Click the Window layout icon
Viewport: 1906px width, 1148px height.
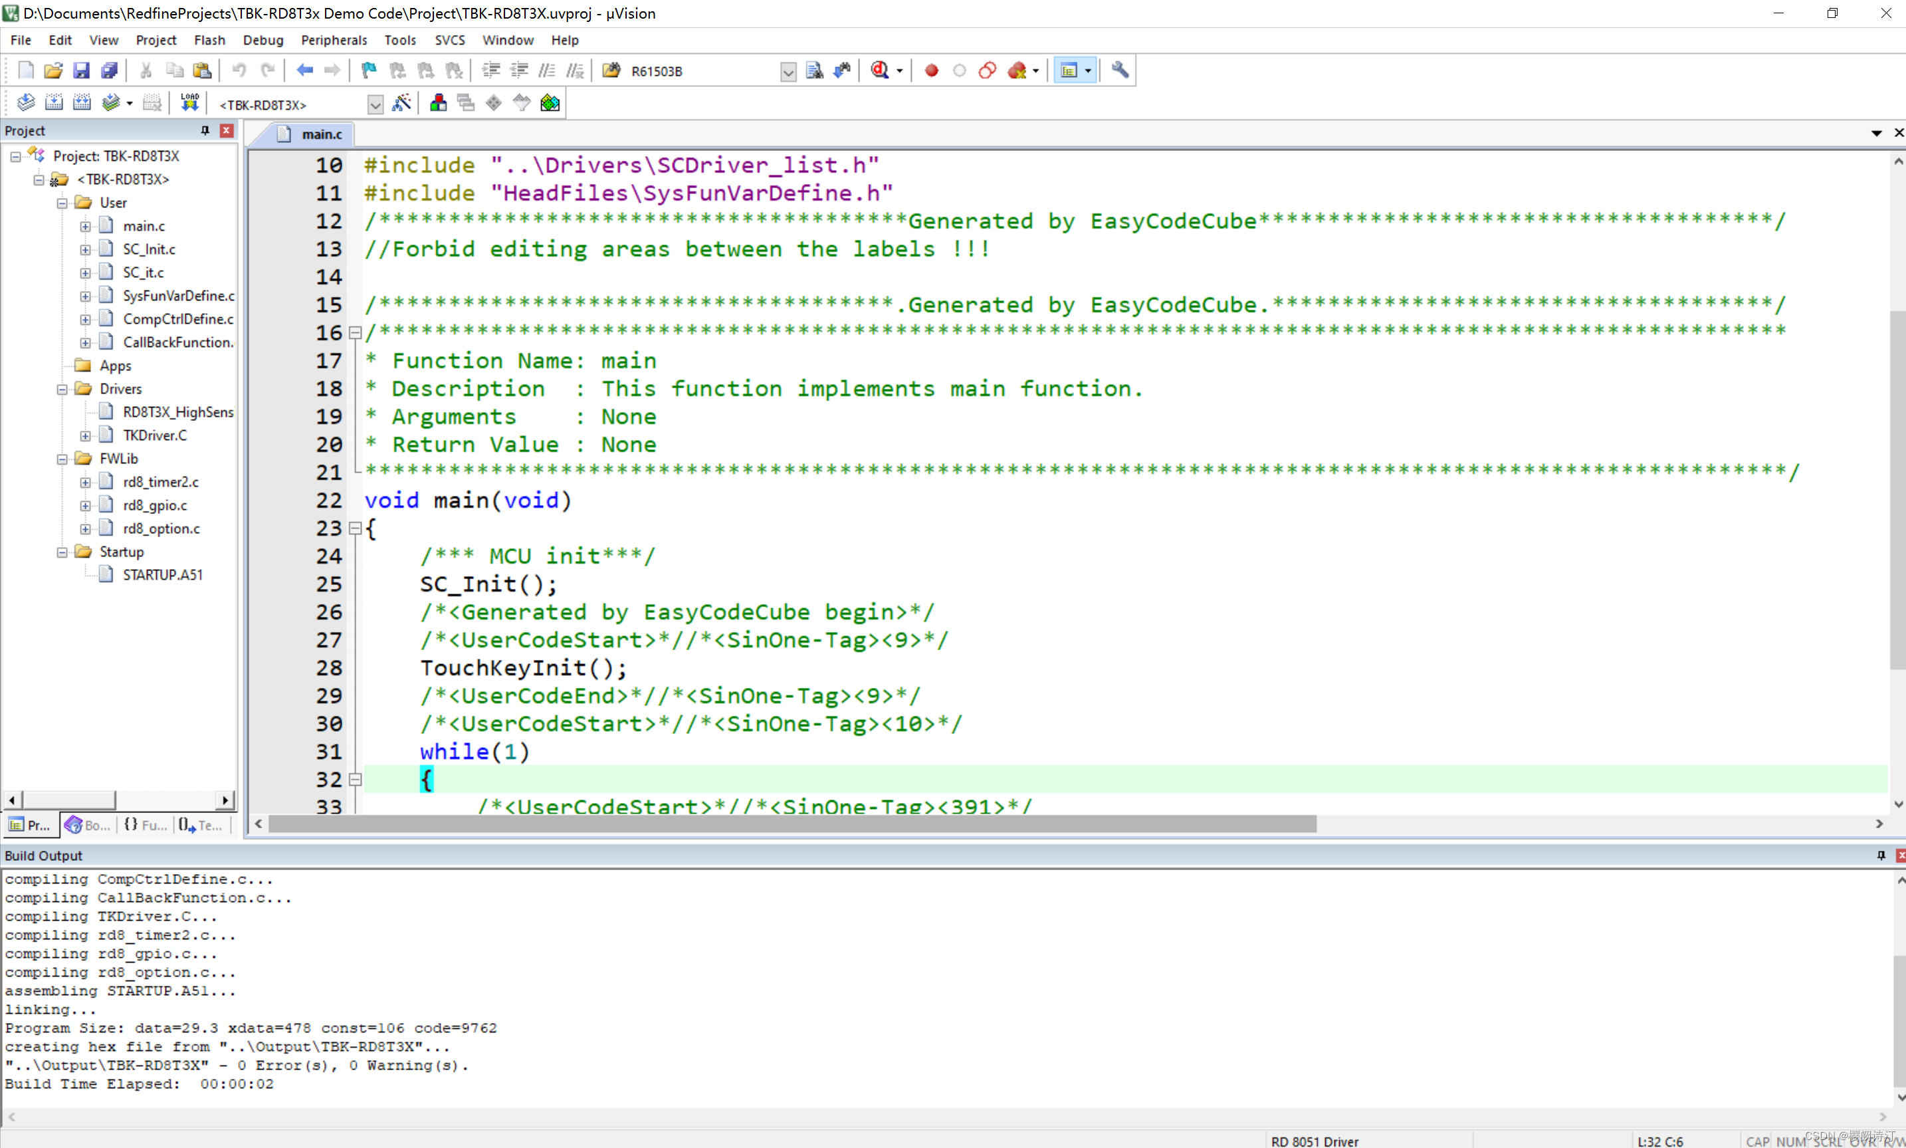1069,70
